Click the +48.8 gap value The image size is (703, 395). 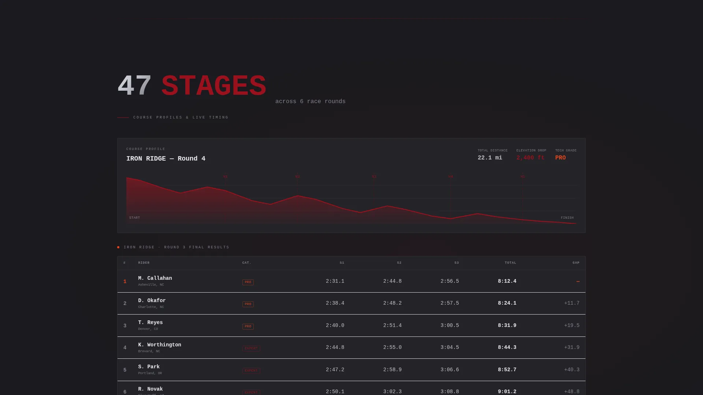572,392
